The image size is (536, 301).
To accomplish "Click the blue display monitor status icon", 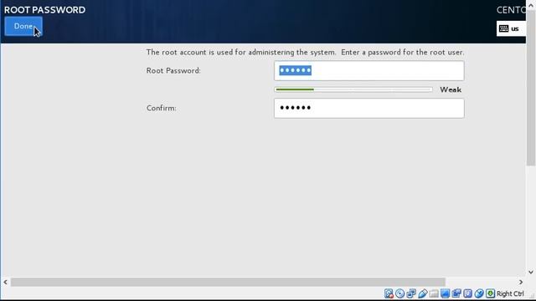I will 445,293.
